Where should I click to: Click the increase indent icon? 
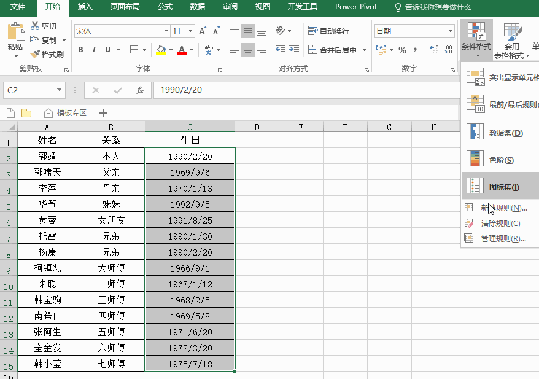(294, 50)
